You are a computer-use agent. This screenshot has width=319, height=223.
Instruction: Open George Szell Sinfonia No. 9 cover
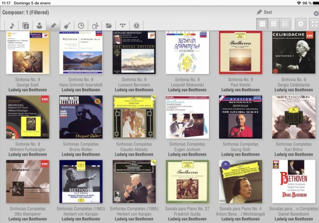[x=28, y=53]
